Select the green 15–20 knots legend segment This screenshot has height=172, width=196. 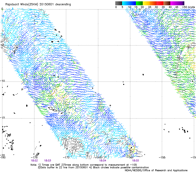(139, 3)
